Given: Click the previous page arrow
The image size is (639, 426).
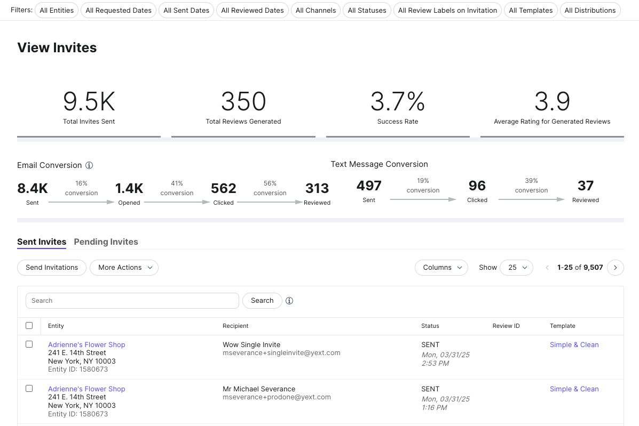Looking at the screenshot, I should pos(547,268).
